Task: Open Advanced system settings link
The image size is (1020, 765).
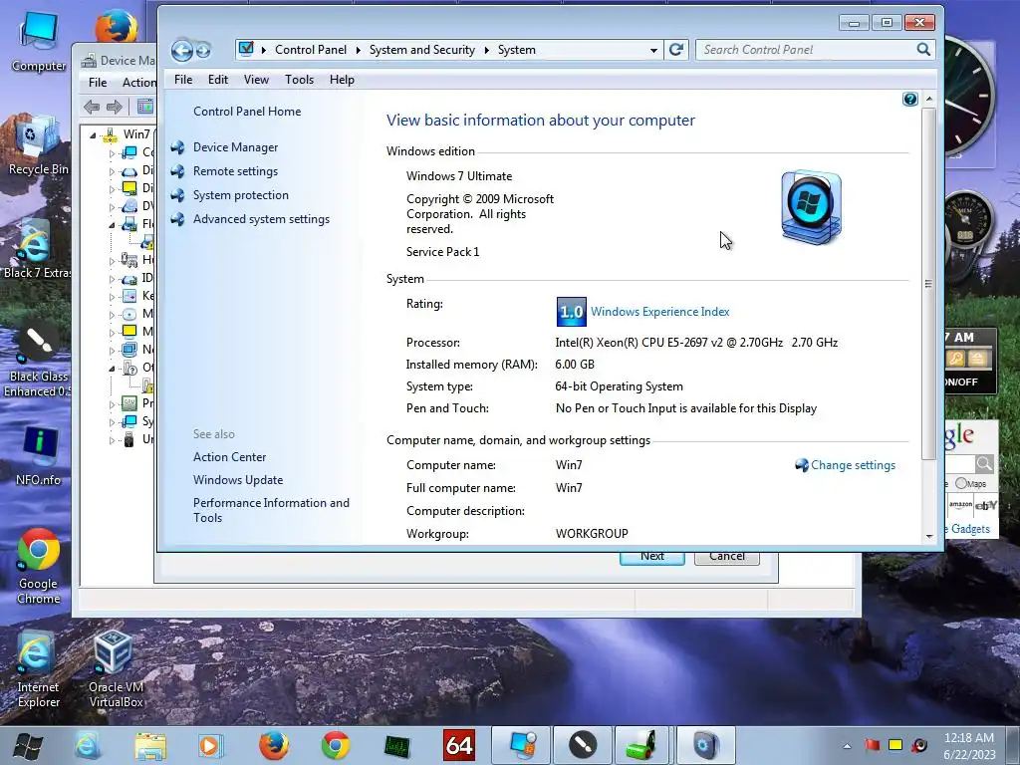Action: (x=262, y=219)
